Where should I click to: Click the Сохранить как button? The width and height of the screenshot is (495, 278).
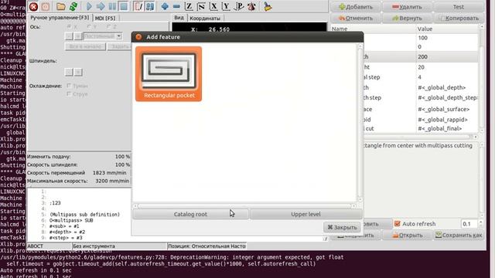tap(459, 235)
